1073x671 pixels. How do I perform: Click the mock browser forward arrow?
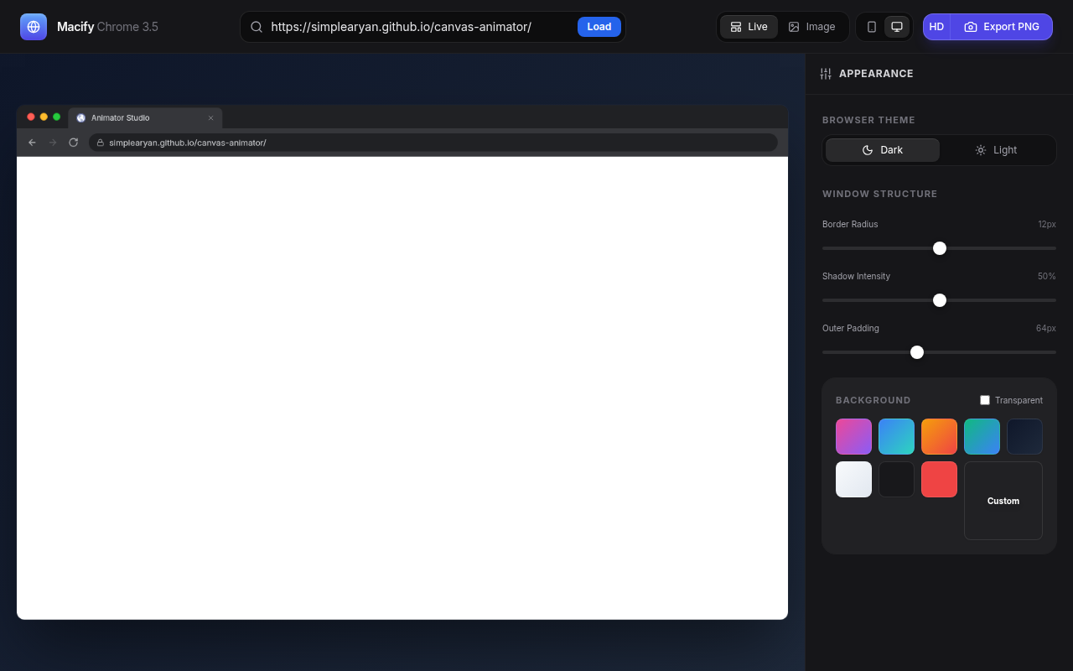click(53, 143)
